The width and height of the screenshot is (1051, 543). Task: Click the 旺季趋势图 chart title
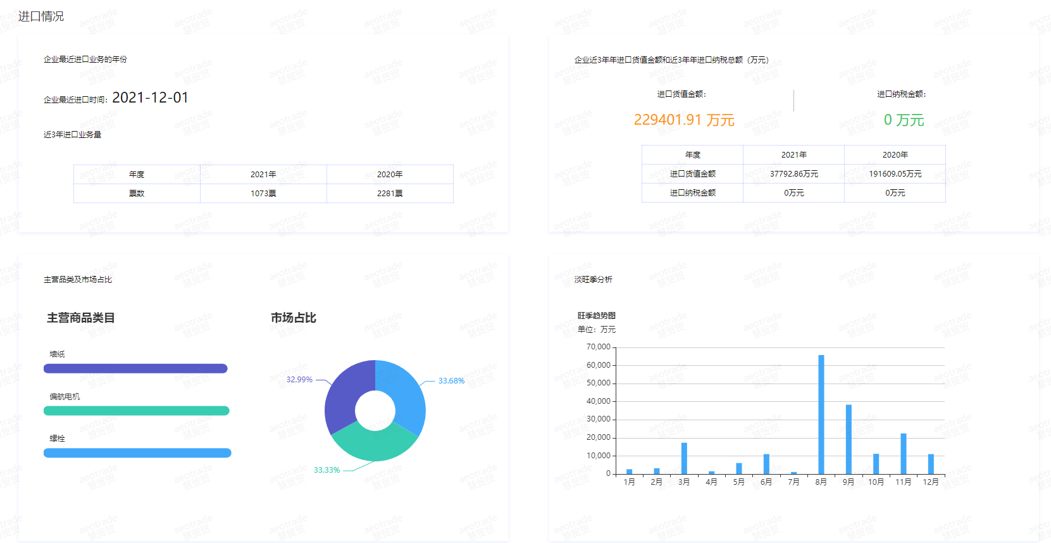[597, 316]
